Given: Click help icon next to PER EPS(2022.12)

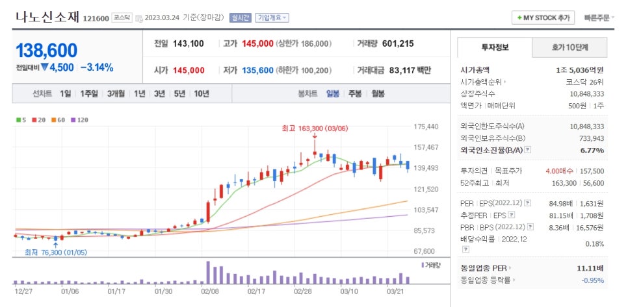Looking at the screenshot, I should click(x=527, y=203).
